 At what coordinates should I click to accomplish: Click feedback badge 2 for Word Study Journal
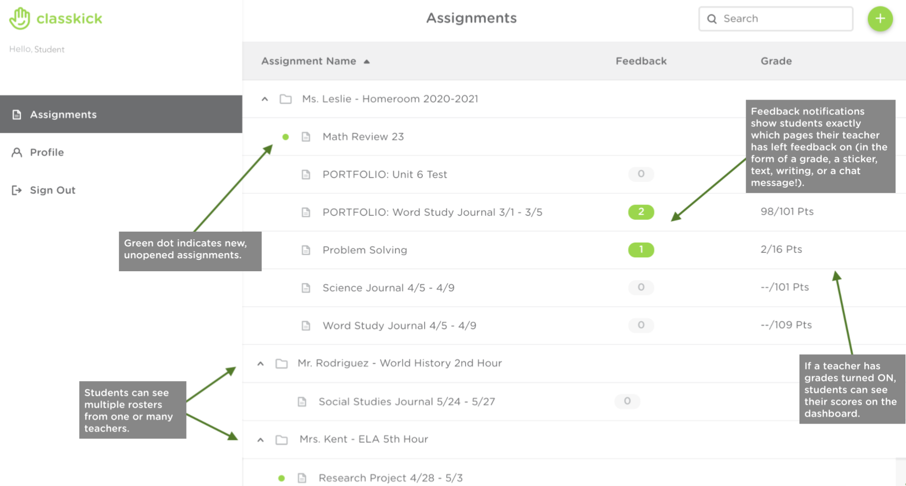(x=641, y=212)
